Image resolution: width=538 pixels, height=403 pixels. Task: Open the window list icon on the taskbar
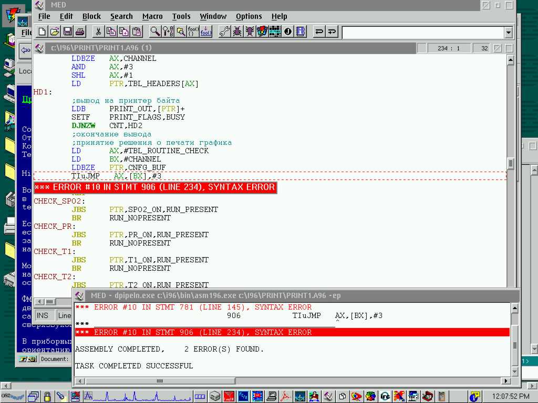tap(34, 397)
